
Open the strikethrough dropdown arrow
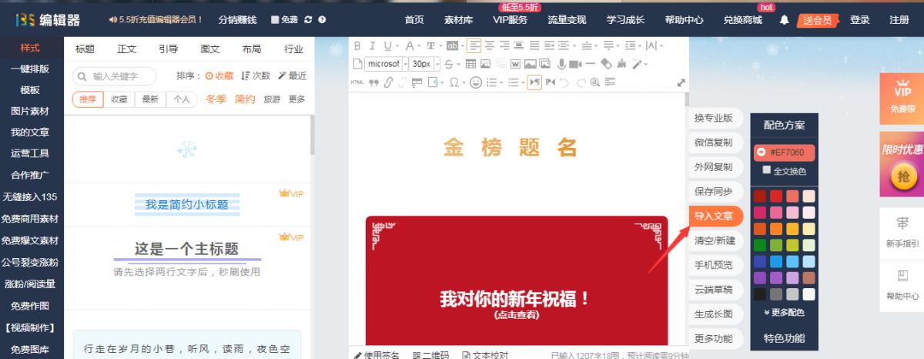(459, 64)
